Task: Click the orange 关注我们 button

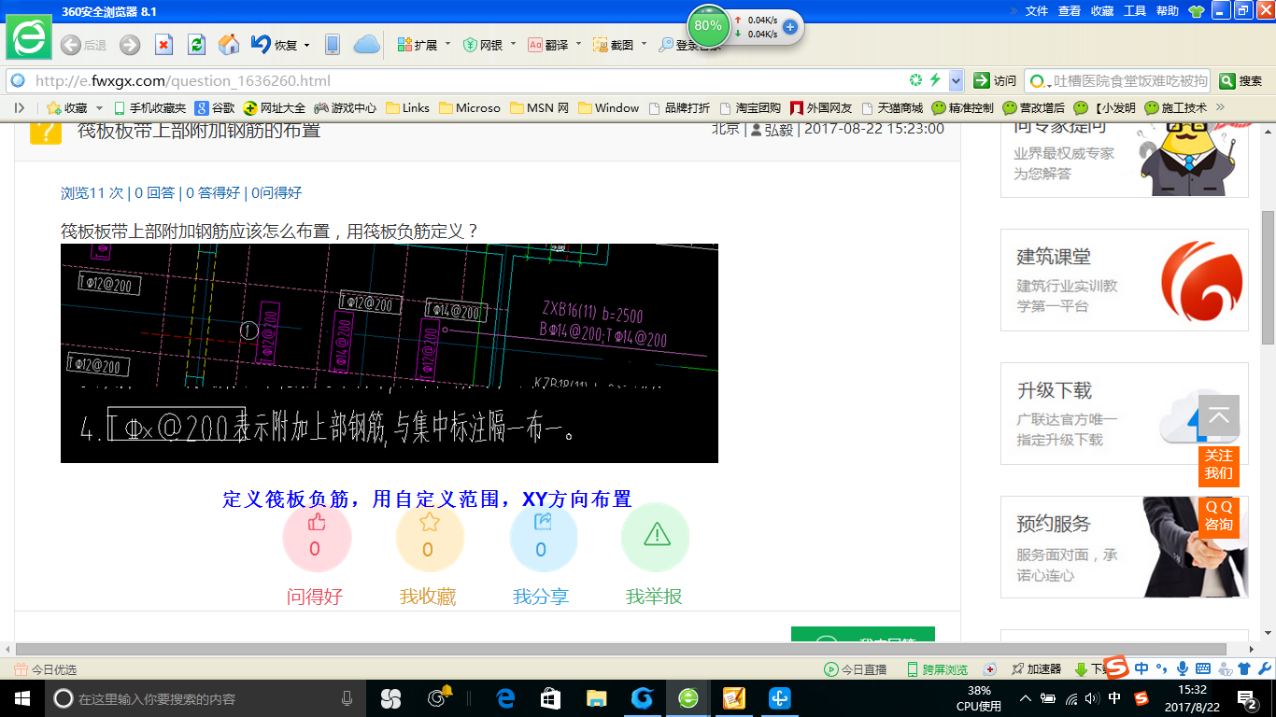Action: click(1219, 465)
